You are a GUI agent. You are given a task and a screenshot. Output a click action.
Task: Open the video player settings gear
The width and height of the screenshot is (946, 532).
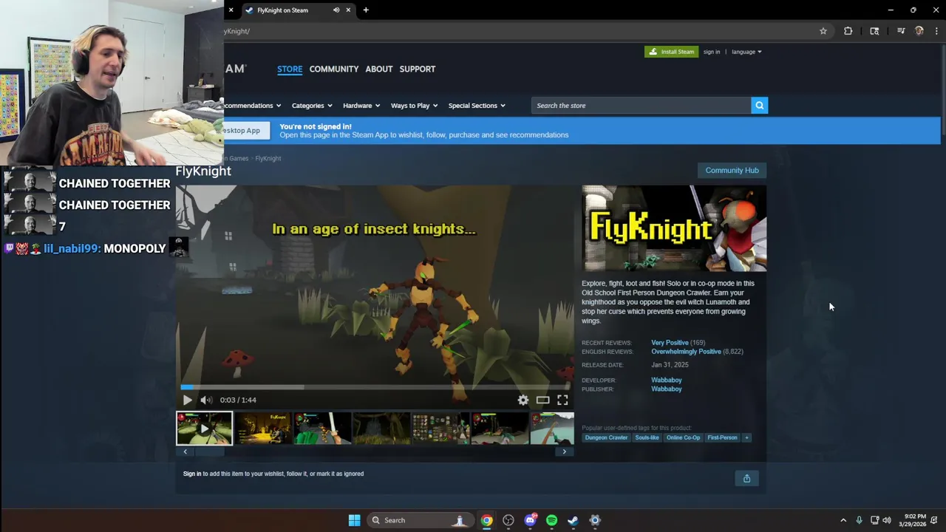click(523, 400)
